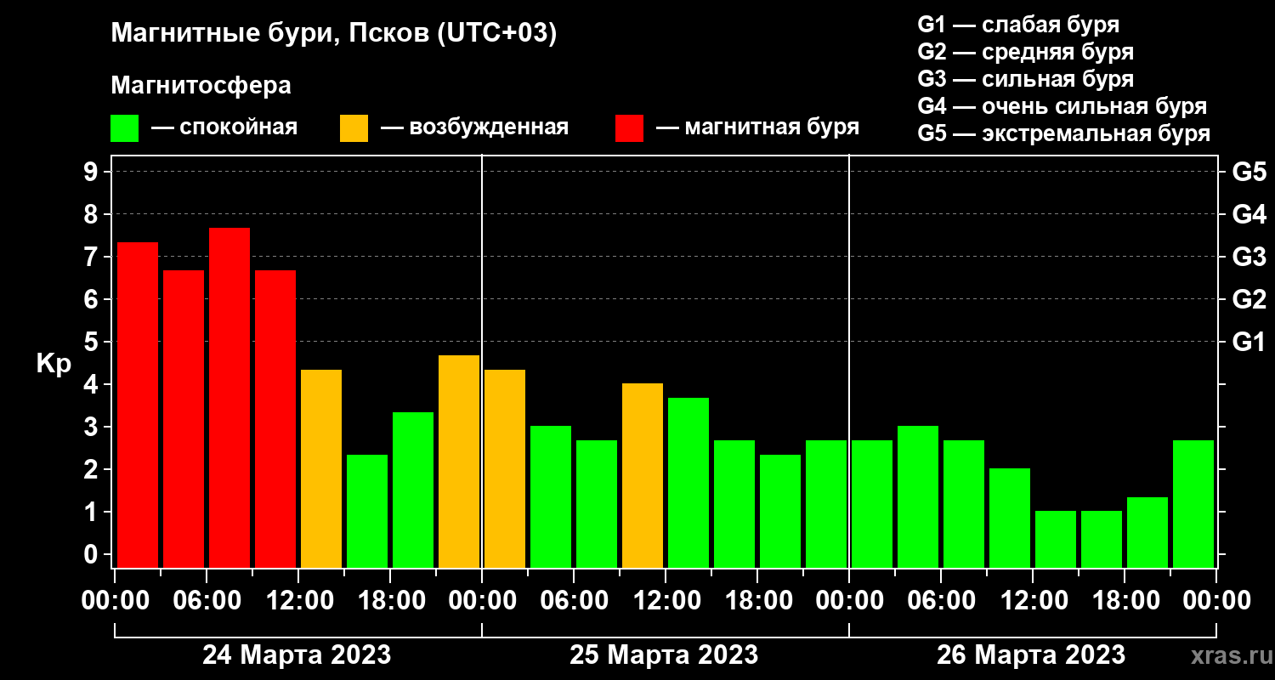Click the orange 'возбужденная' legend swatch
Screen dimensions: 1275x680
pos(354,128)
